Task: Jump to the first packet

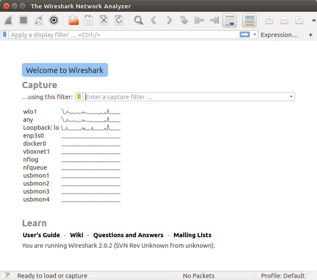Action: point(199,20)
